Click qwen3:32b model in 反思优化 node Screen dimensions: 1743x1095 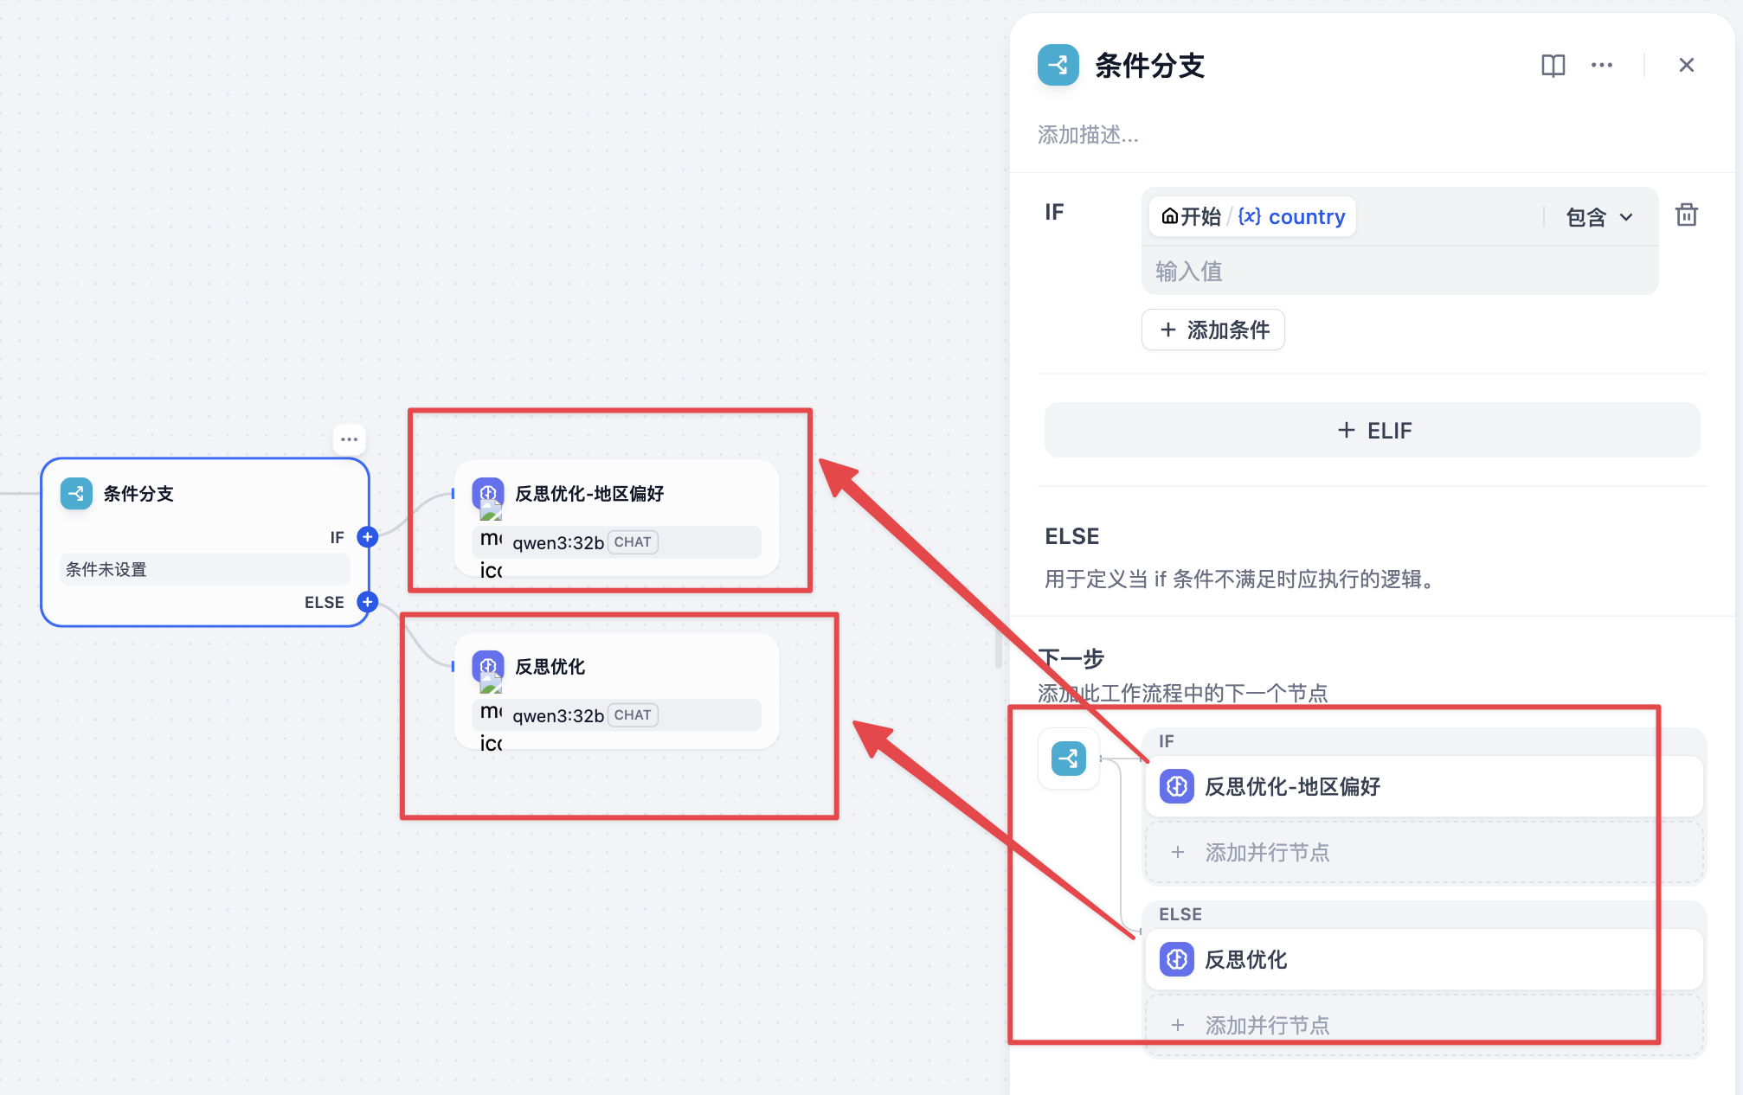click(x=558, y=716)
